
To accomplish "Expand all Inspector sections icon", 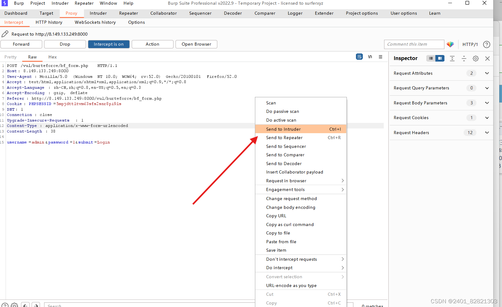I will 452,58.
